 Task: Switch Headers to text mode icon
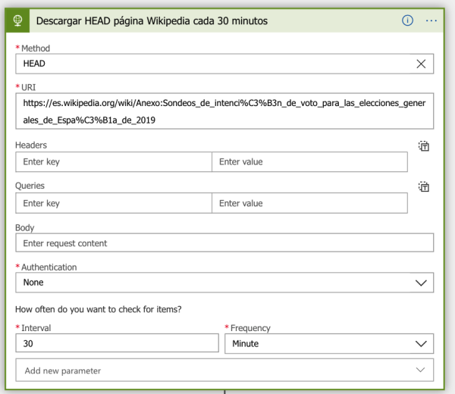tap(424, 146)
